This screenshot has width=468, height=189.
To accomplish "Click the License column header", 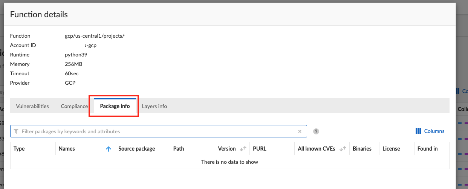I will (x=391, y=149).
